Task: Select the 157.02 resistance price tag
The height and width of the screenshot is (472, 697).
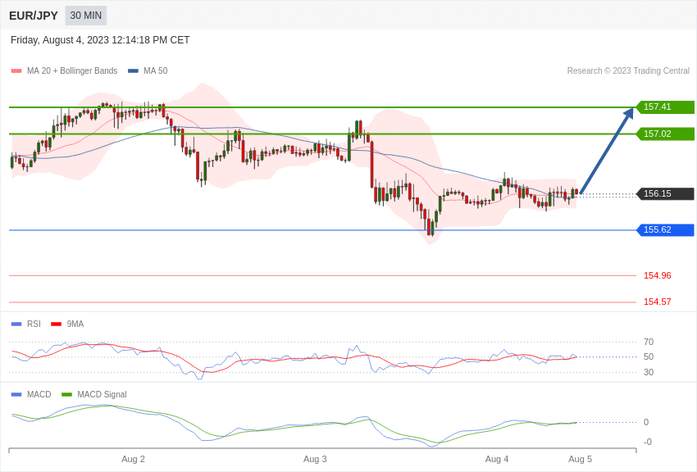Action: (x=665, y=134)
